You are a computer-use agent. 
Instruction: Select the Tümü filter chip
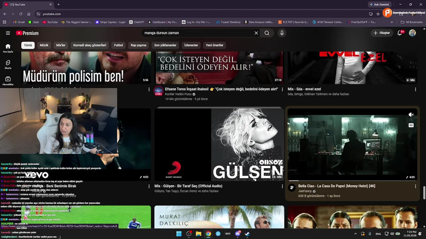point(28,45)
